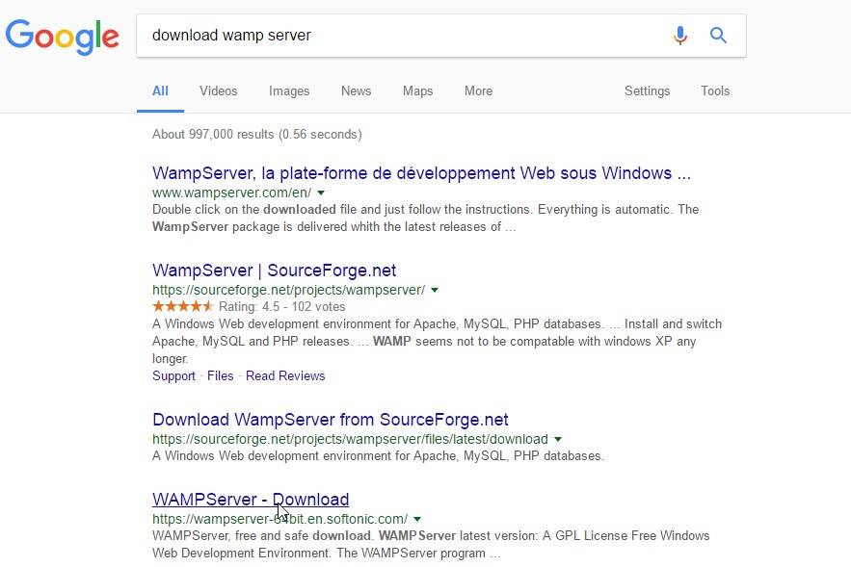Screen dimensions: 851x567
Task: Open the Maps results tab
Action: tap(417, 90)
